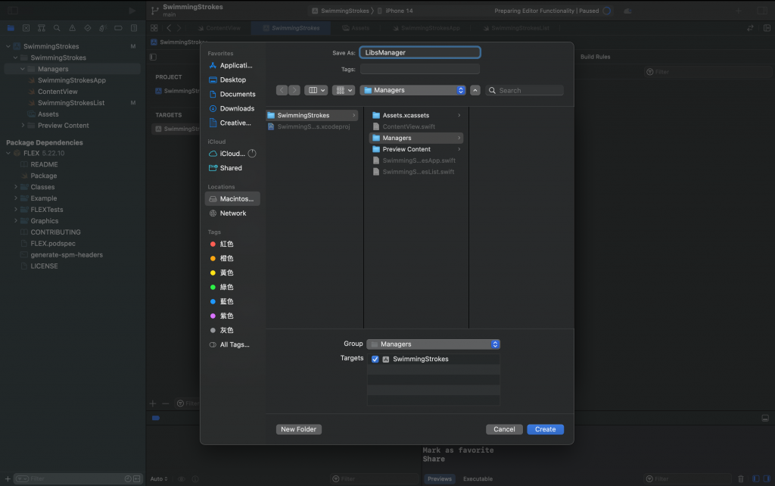Switch to SwimmingStrokesApp editor tab
775x486 pixels.
(426, 28)
